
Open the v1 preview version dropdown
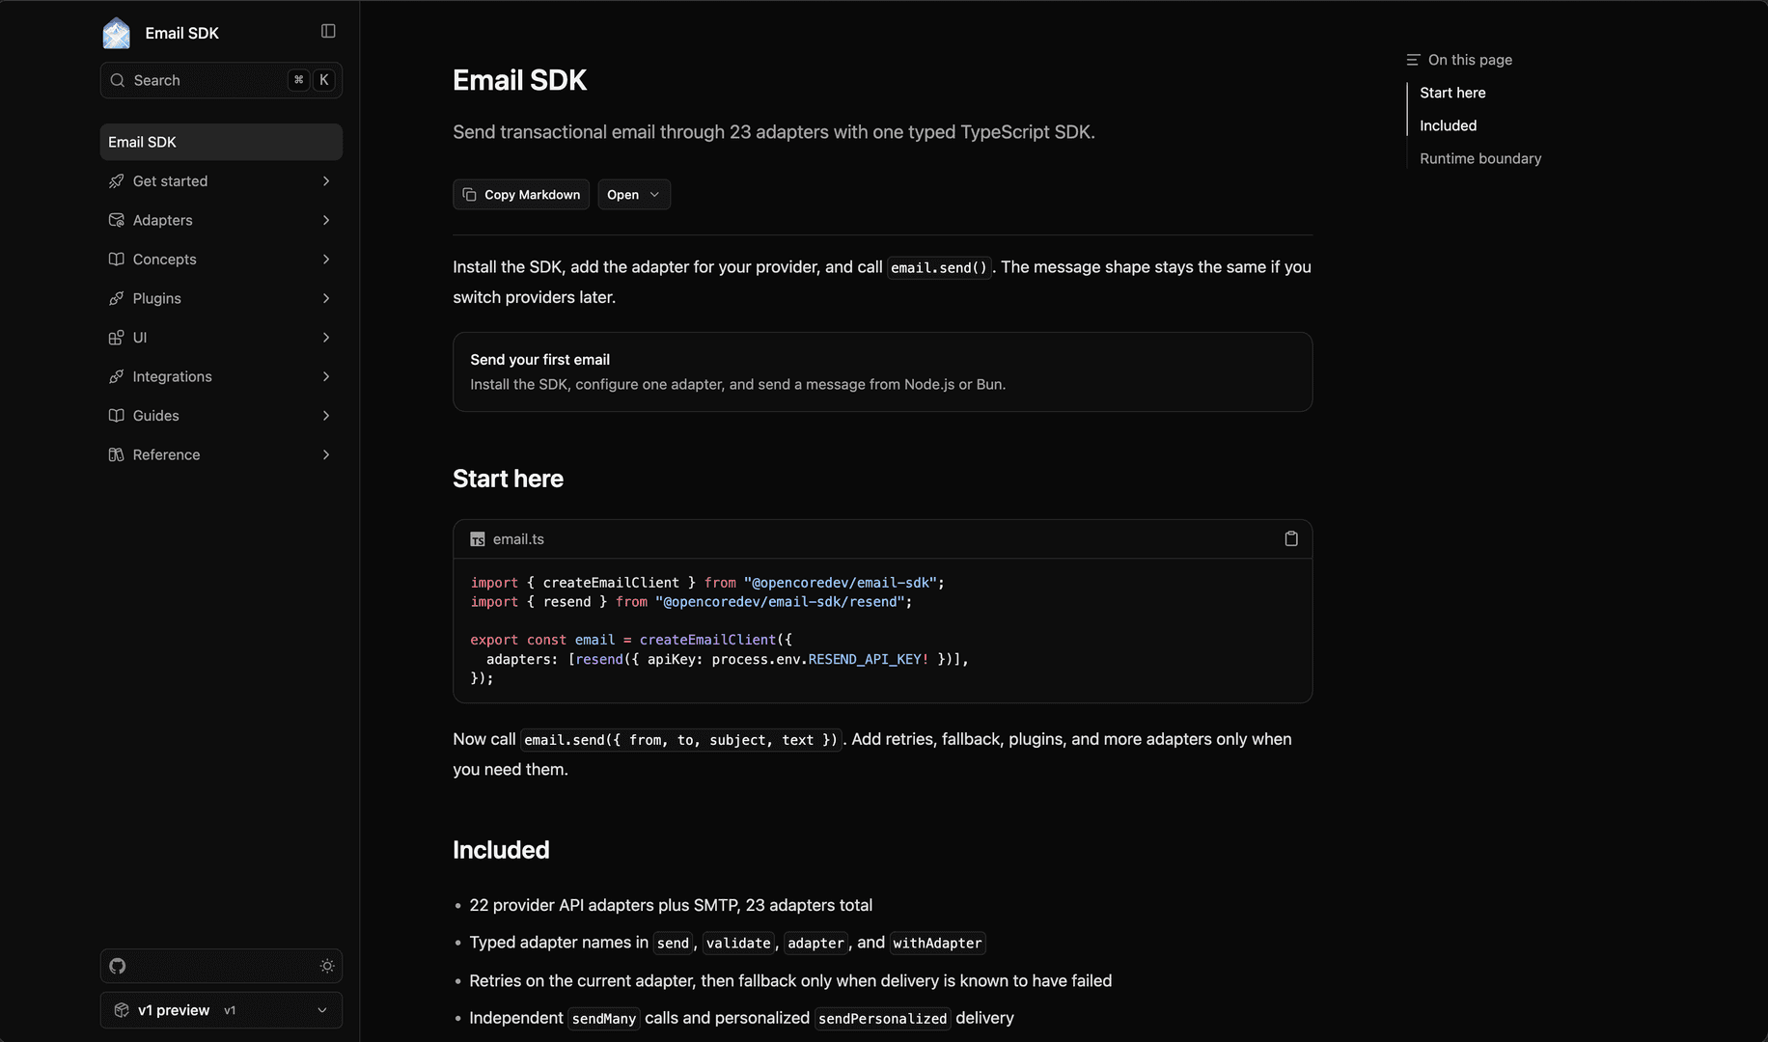tap(221, 1010)
